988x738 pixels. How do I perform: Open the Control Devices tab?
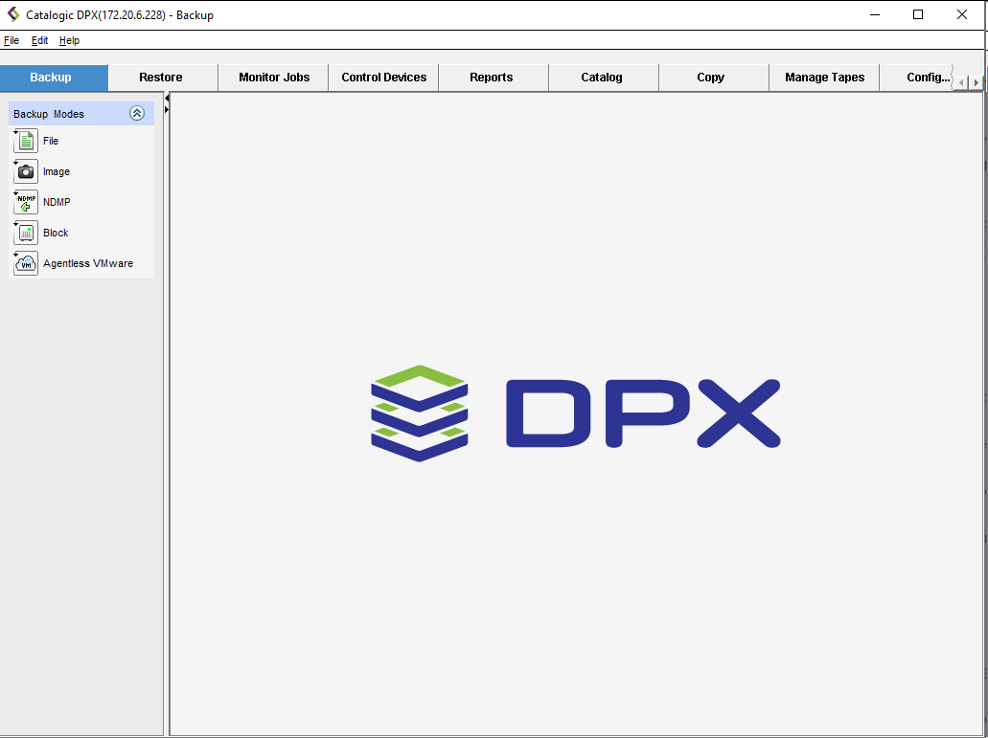383,78
